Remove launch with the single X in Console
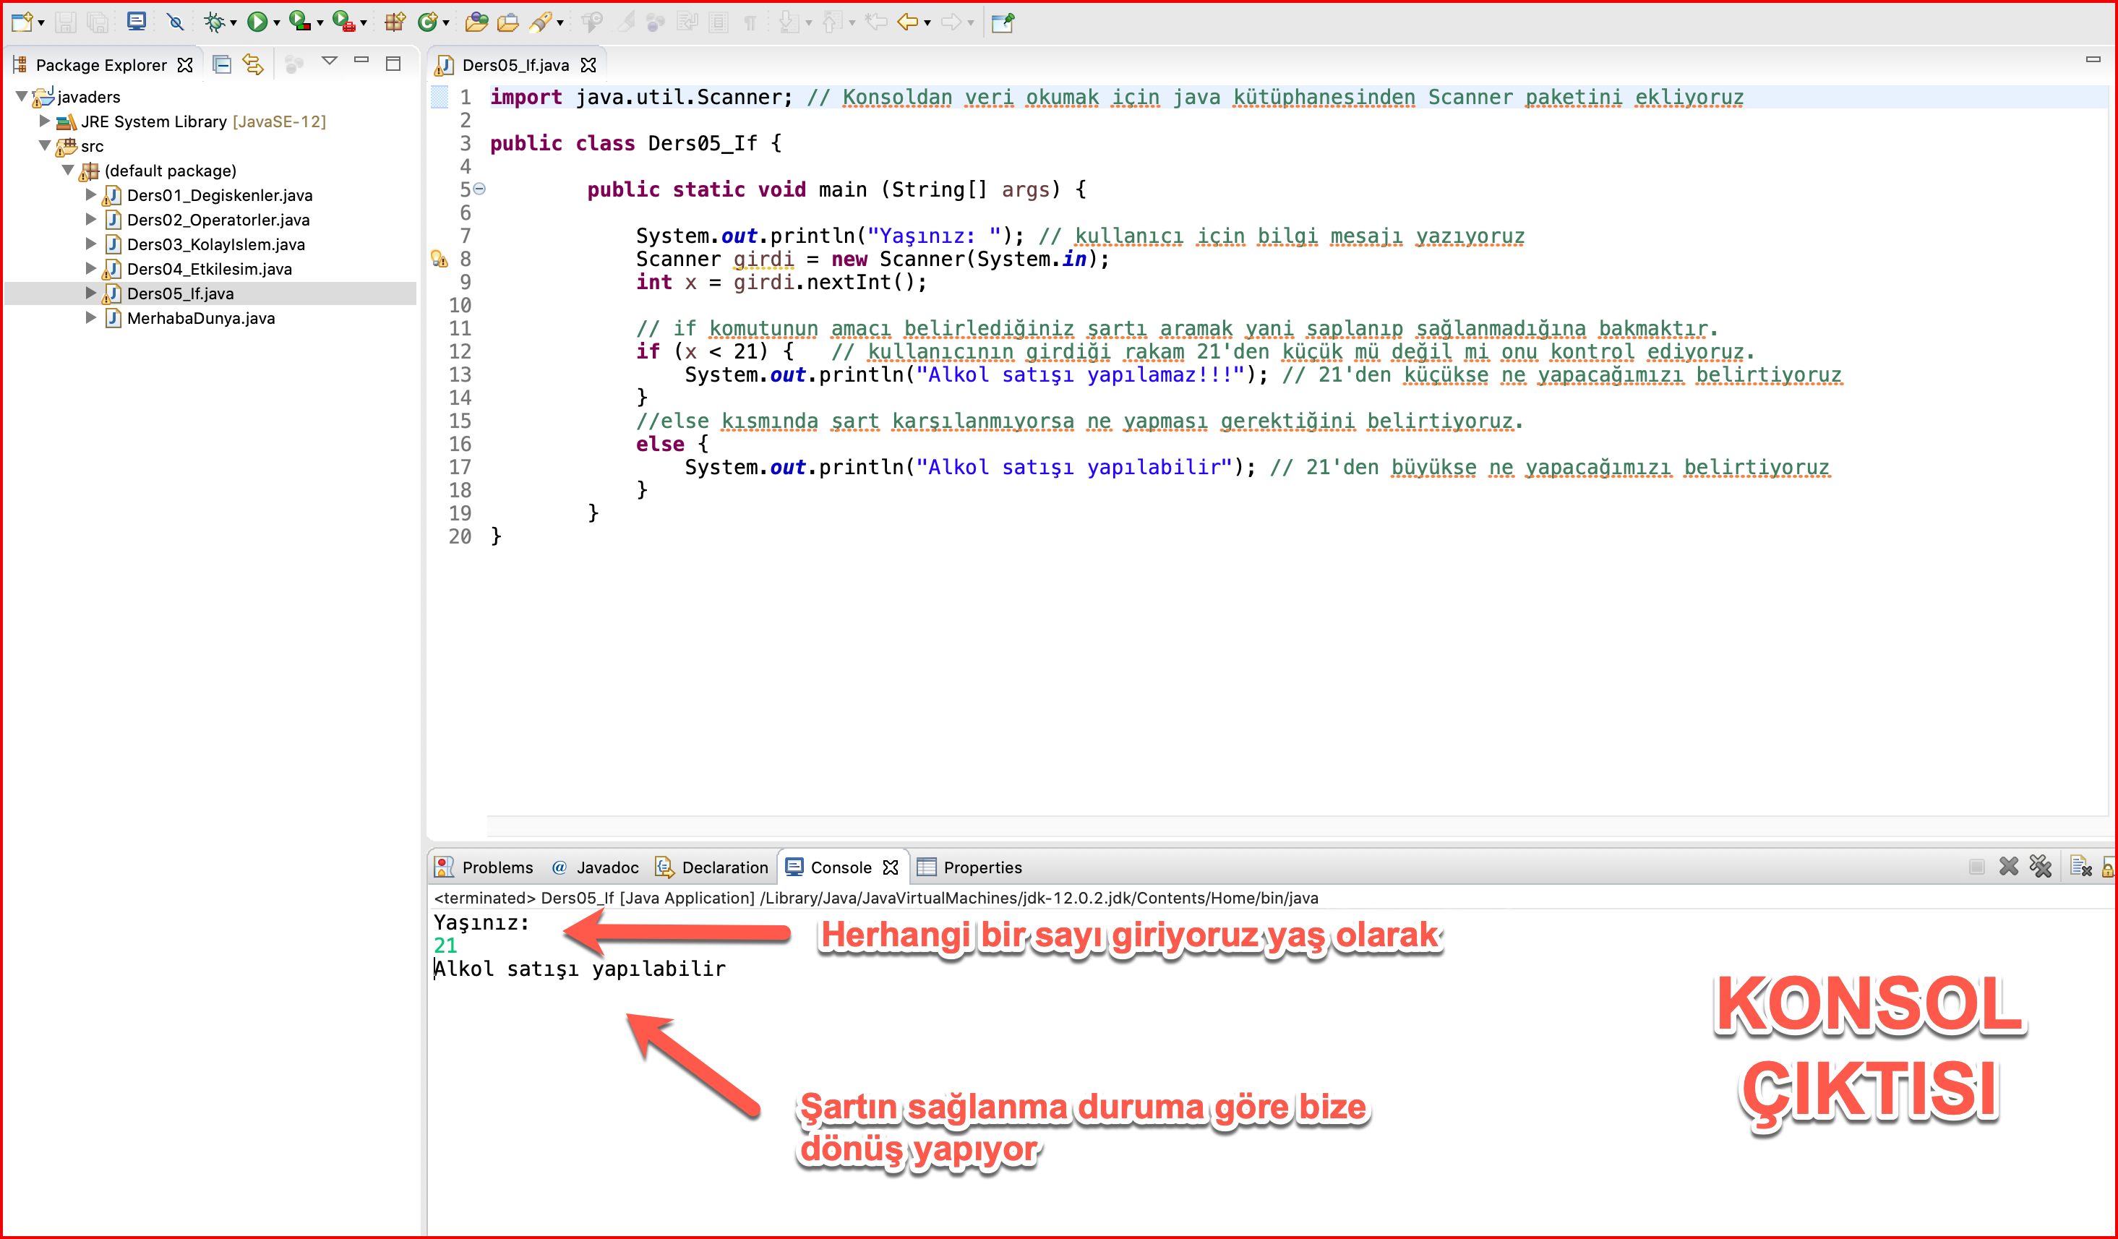Viewport: 2118px width, 1239px height. pos(2009,867)
